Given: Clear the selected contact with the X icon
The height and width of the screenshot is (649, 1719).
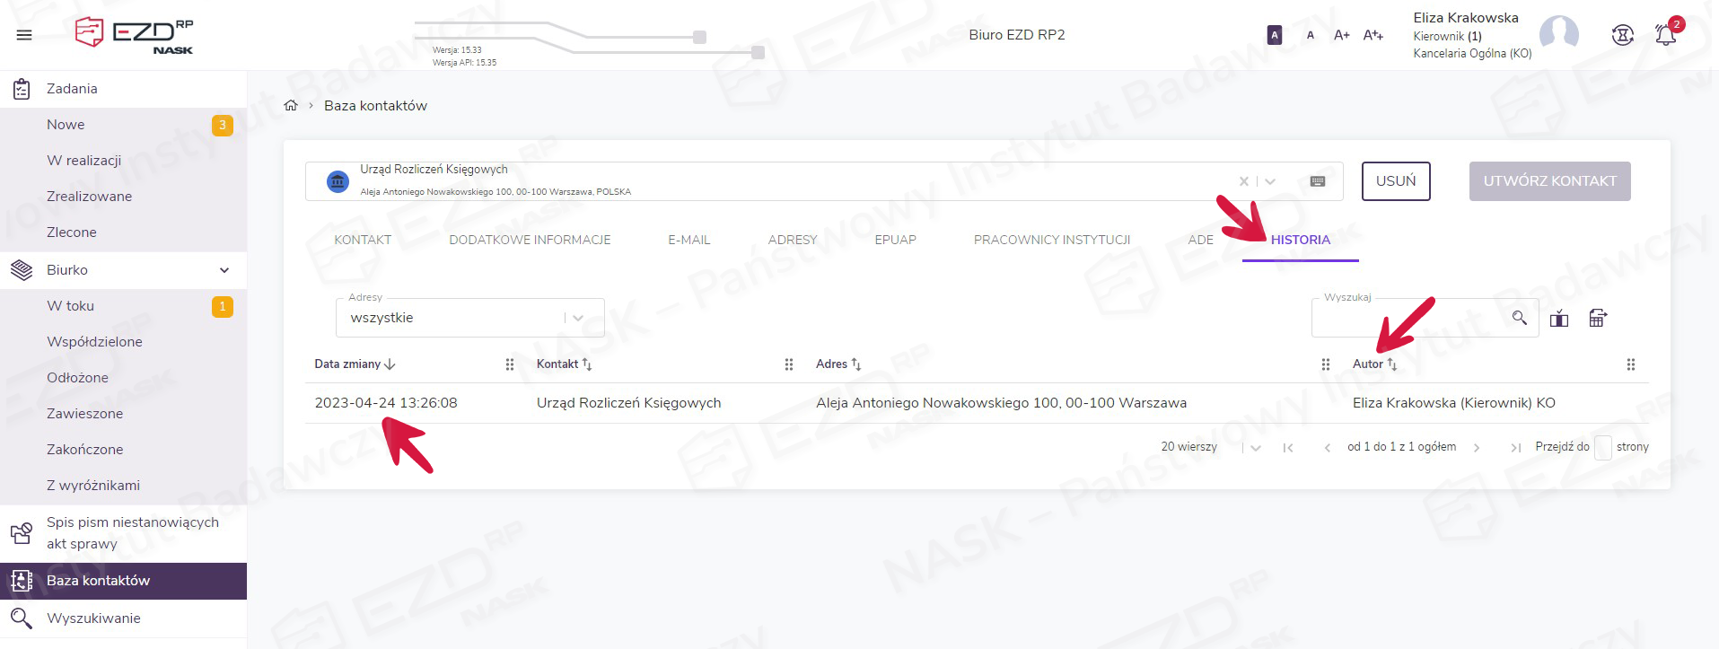Looking at the screenshot, I should tap(1243, 181).
